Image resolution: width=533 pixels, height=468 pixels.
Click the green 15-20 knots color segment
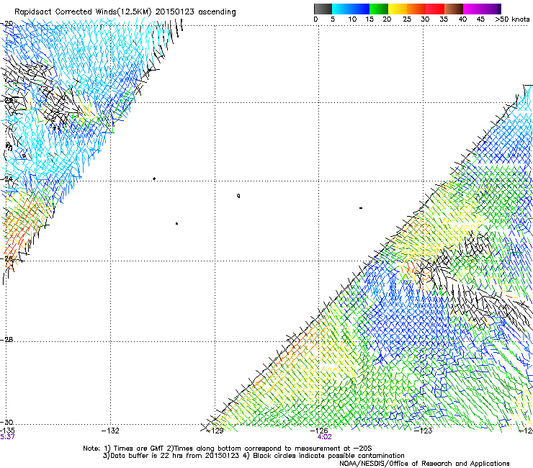379,9
